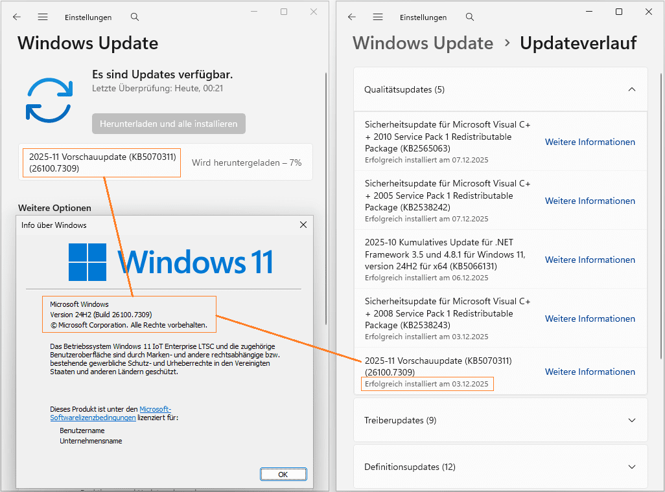Click Einstellungen title in left window

88,17
